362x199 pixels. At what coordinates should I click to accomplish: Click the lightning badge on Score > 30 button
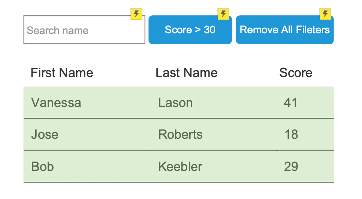click(x=223, y=14)
